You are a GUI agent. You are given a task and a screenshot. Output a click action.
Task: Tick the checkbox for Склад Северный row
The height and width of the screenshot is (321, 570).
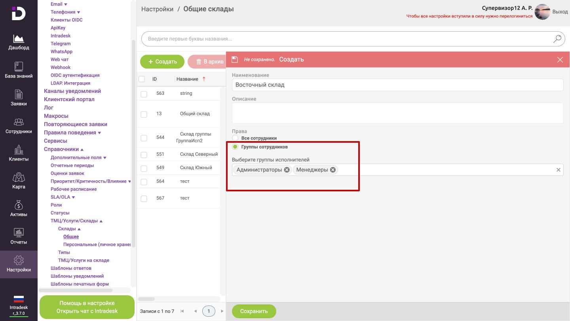pos(144,155)
